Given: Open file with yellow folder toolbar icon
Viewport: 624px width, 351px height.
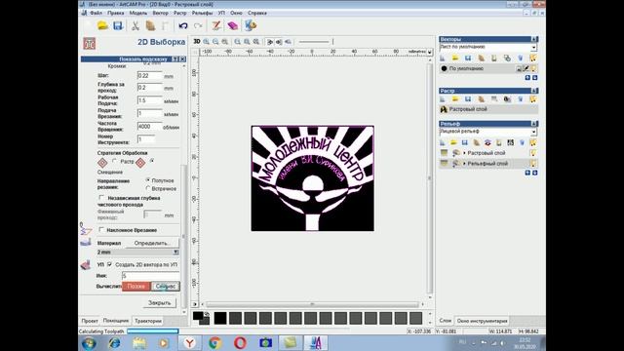Looking at the screenshot, I should (x=102, y=26).
